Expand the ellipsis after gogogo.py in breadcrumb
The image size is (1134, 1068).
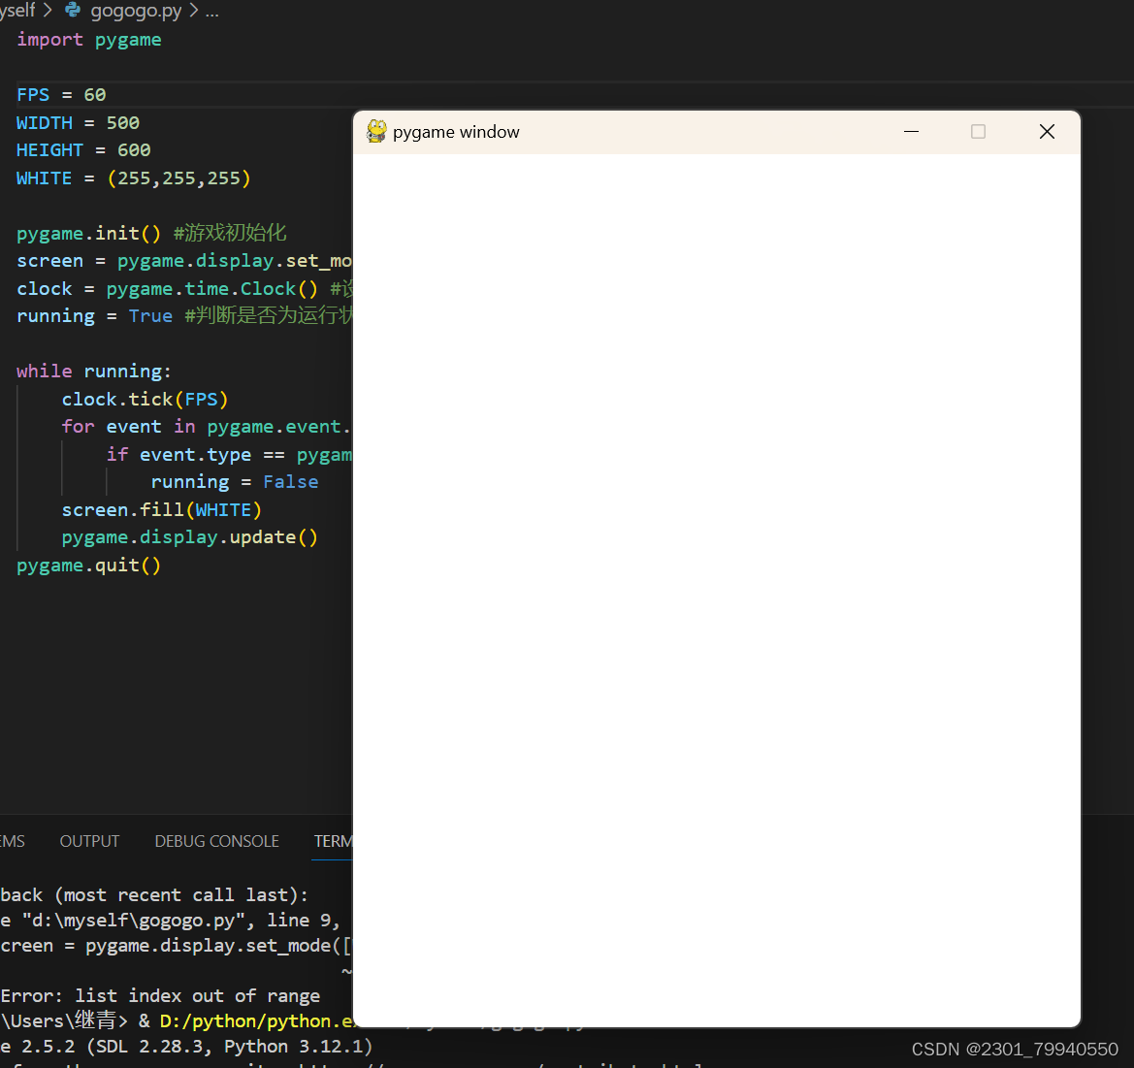[x=211, y=12]
